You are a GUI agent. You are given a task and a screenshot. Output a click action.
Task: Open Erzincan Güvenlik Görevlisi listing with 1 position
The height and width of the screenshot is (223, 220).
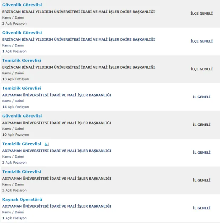(x=22, y=33)
